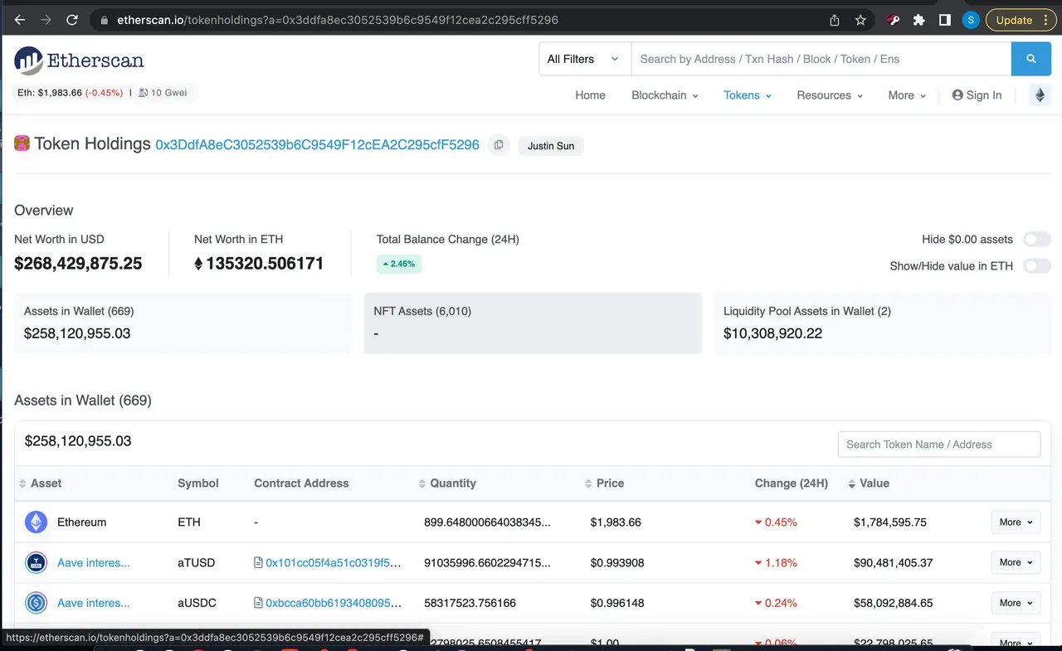The image size is (1062, 651).
Task: Open the Home nav item
Action: coord(590,95)
